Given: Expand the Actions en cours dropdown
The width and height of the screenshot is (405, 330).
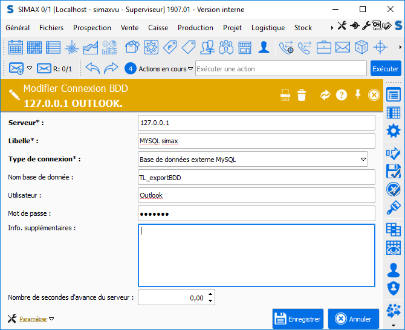Looking at the screenshot, I should pos(190,69).
